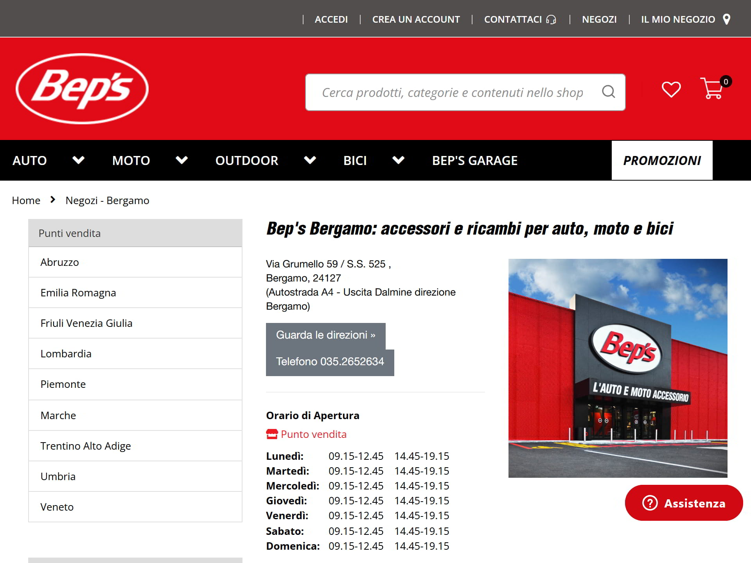Click the Bep's Bergamo page heading
The image size is (751, 563).
(x=470, y=229)
